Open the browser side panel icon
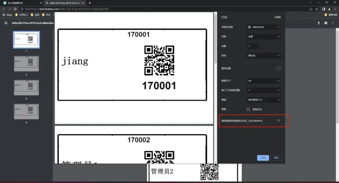This screenshot has width=339, height=183. pyautogui.click(x=324, y=9)
